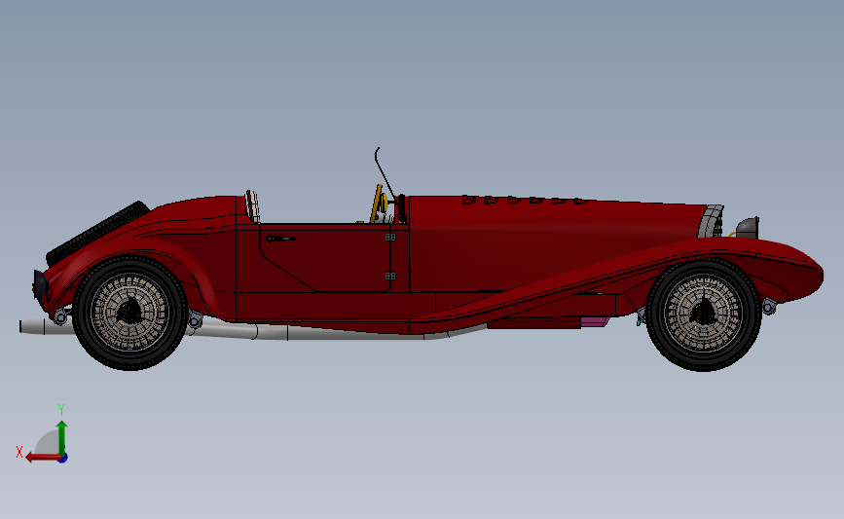Image resolution: width=844 pixels, height=519 pixels.
Task: Select the windshield frame post
Action: coord(386,175)
